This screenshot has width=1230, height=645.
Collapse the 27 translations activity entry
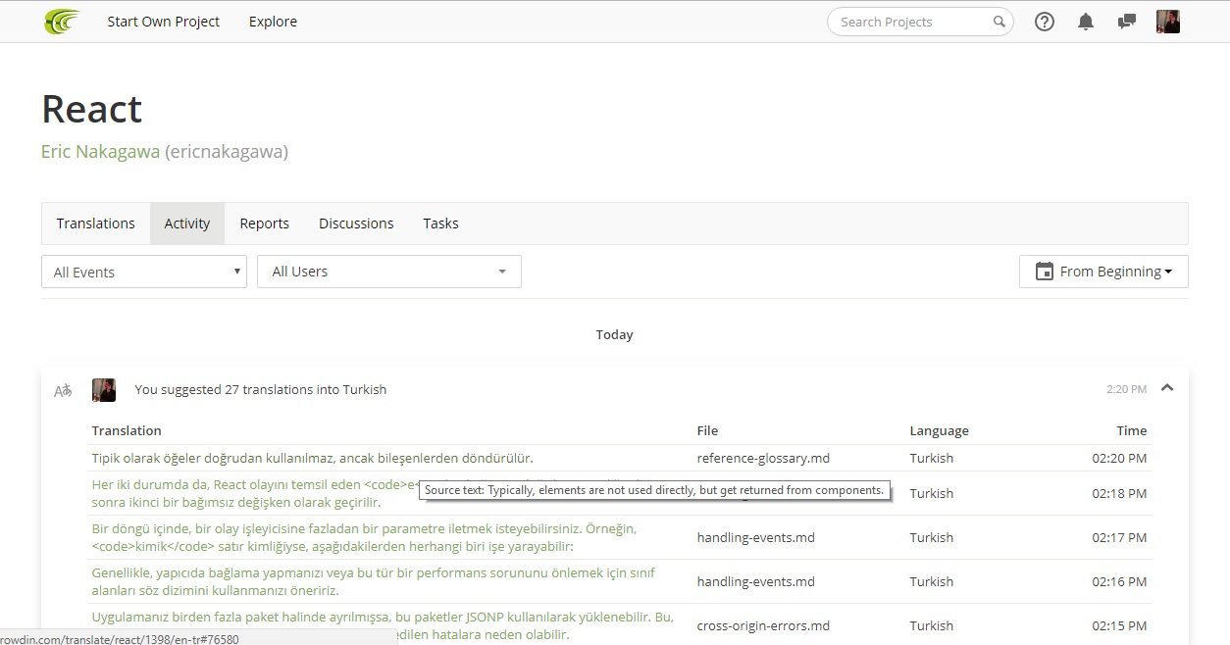(1167, 388)
